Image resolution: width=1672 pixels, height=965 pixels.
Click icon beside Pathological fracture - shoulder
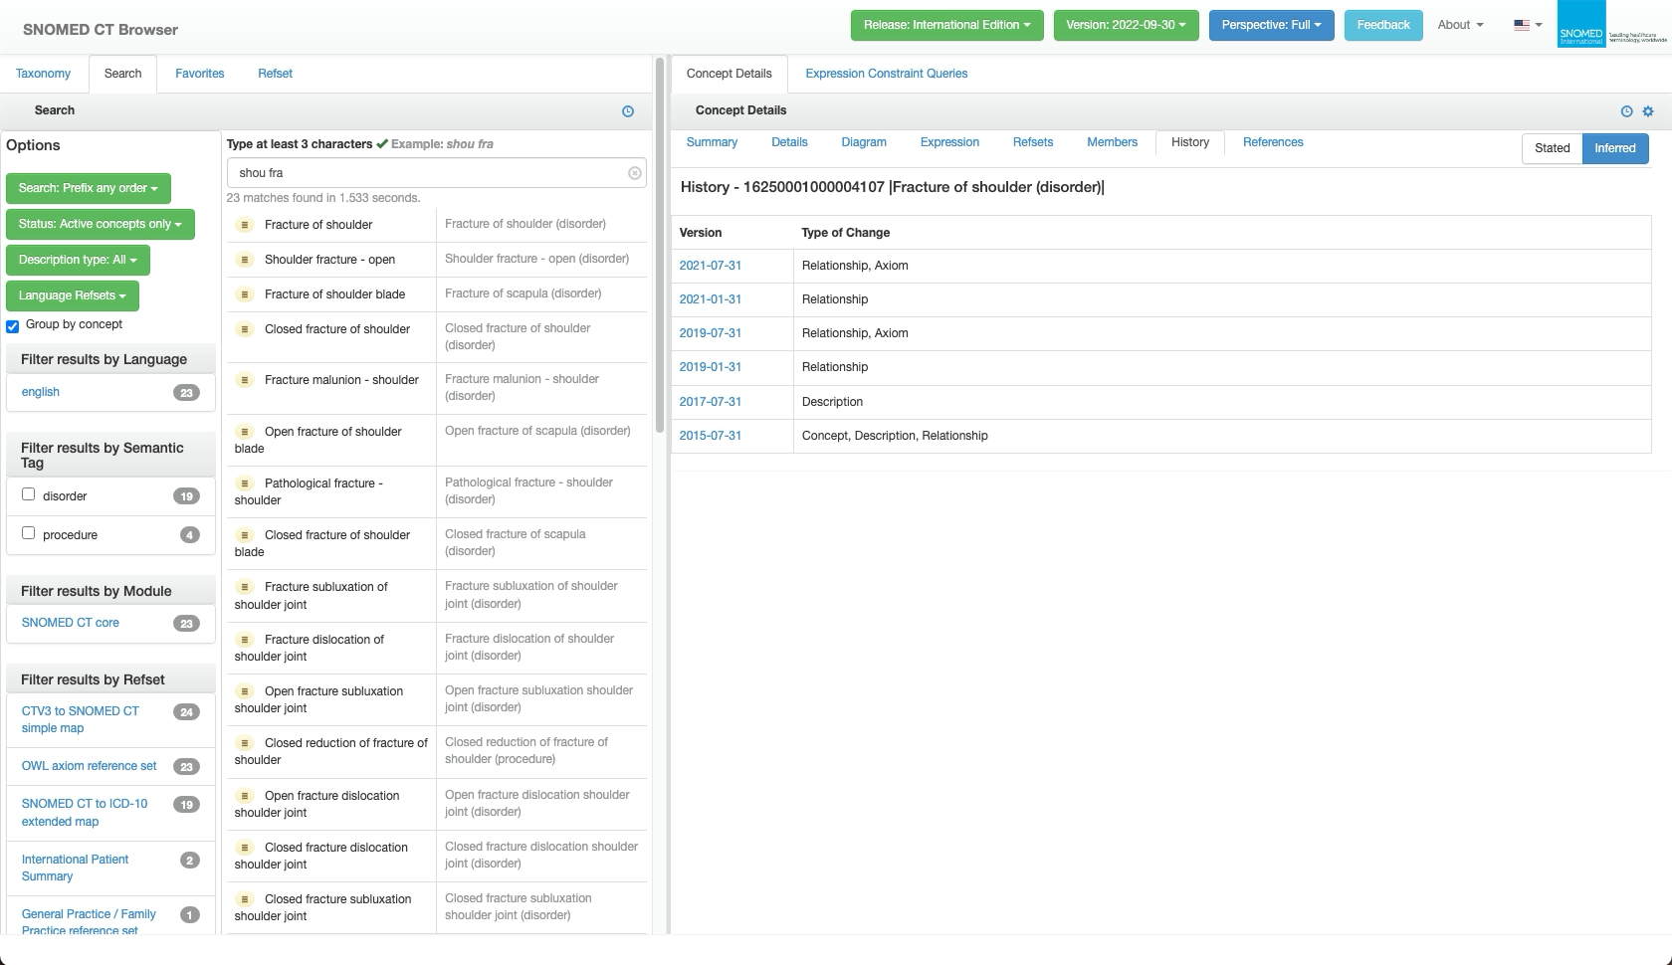coord(245,483)
